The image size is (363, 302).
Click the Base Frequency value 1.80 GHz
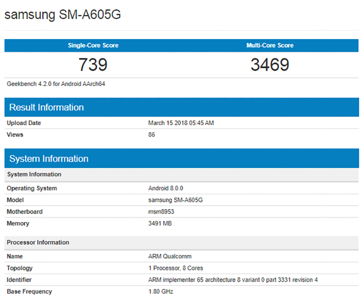[x=160, y=292]
